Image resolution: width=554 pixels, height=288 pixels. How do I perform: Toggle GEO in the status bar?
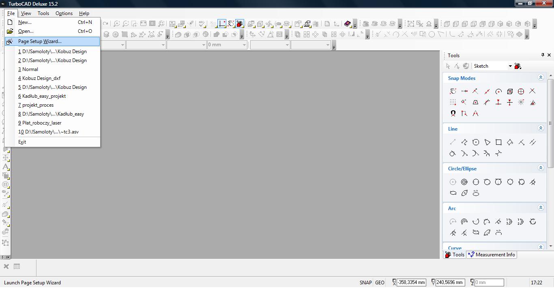tap(380, 283)
